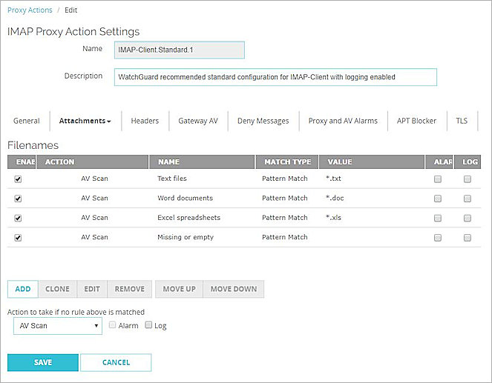Select the Text files rule name
Screen dimensions: 492x383
(172, 179)
